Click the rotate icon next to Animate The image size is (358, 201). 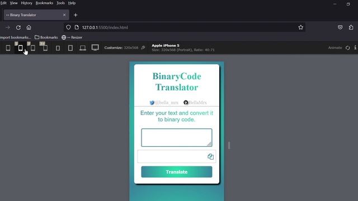[347, 47]
